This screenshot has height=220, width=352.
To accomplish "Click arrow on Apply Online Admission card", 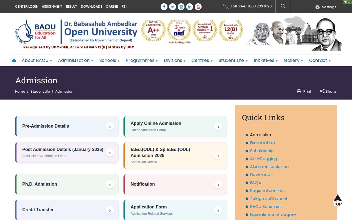I will 218,127.
